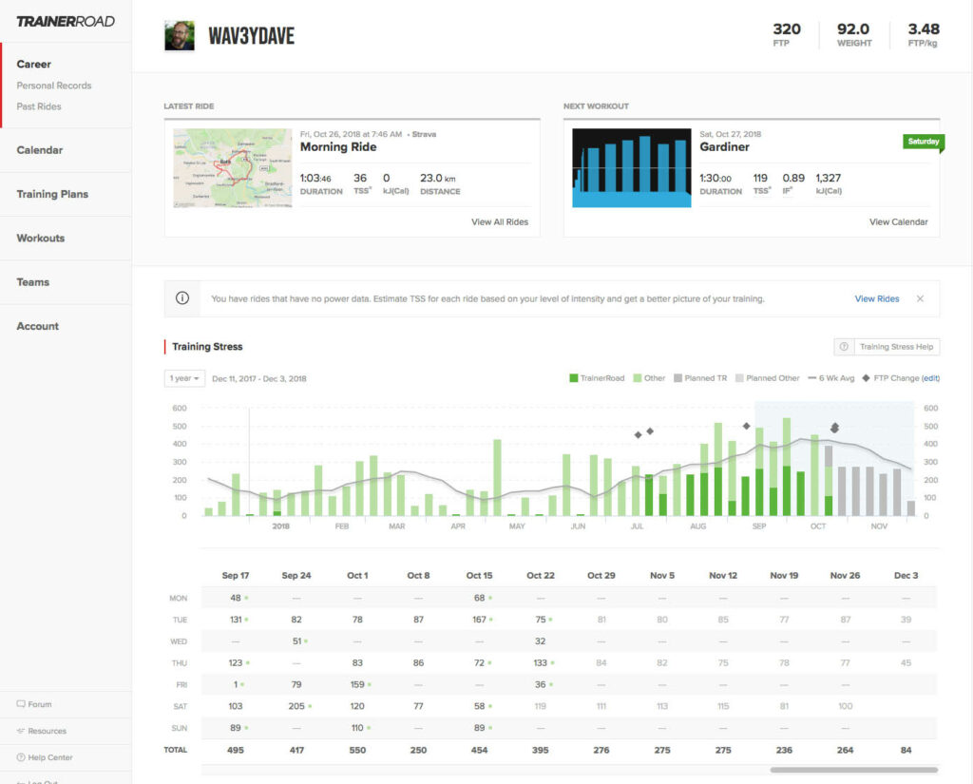Click the 23.0 km distance value
The width and height of the screenshot is (973, 784).
[437, 178]
